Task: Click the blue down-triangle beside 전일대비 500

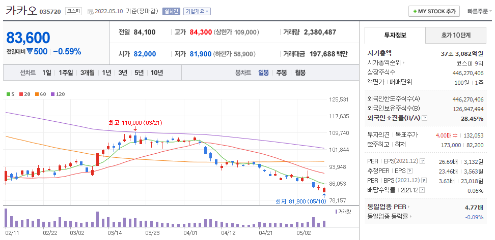Action: click(x=30, y=51)
